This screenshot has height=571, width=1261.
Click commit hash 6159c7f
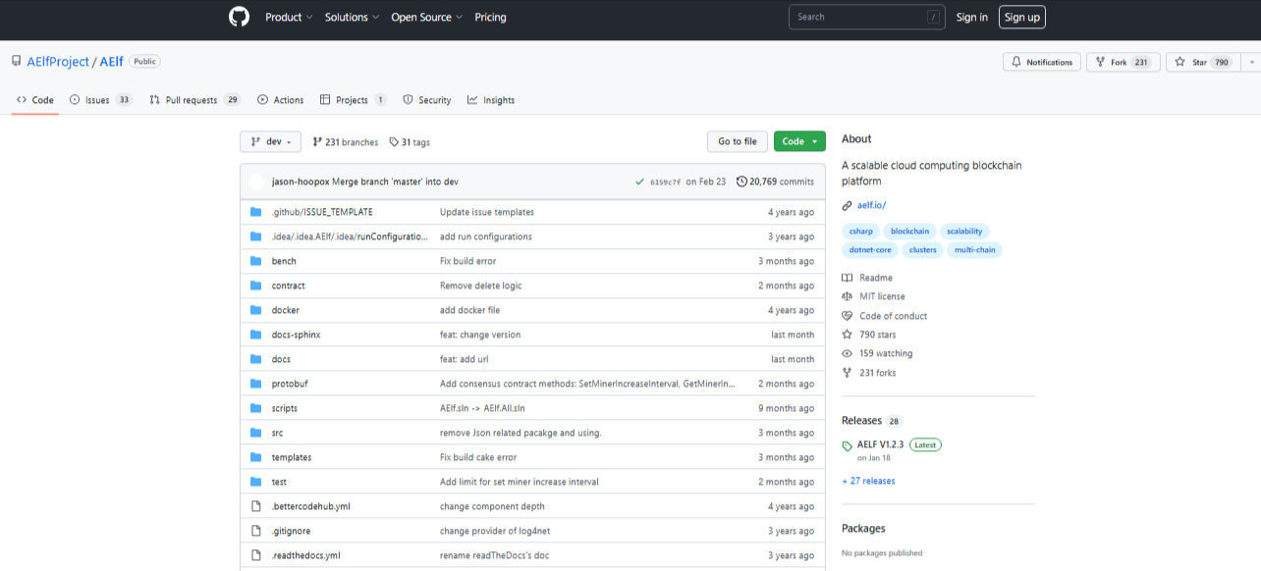[665, 182]
